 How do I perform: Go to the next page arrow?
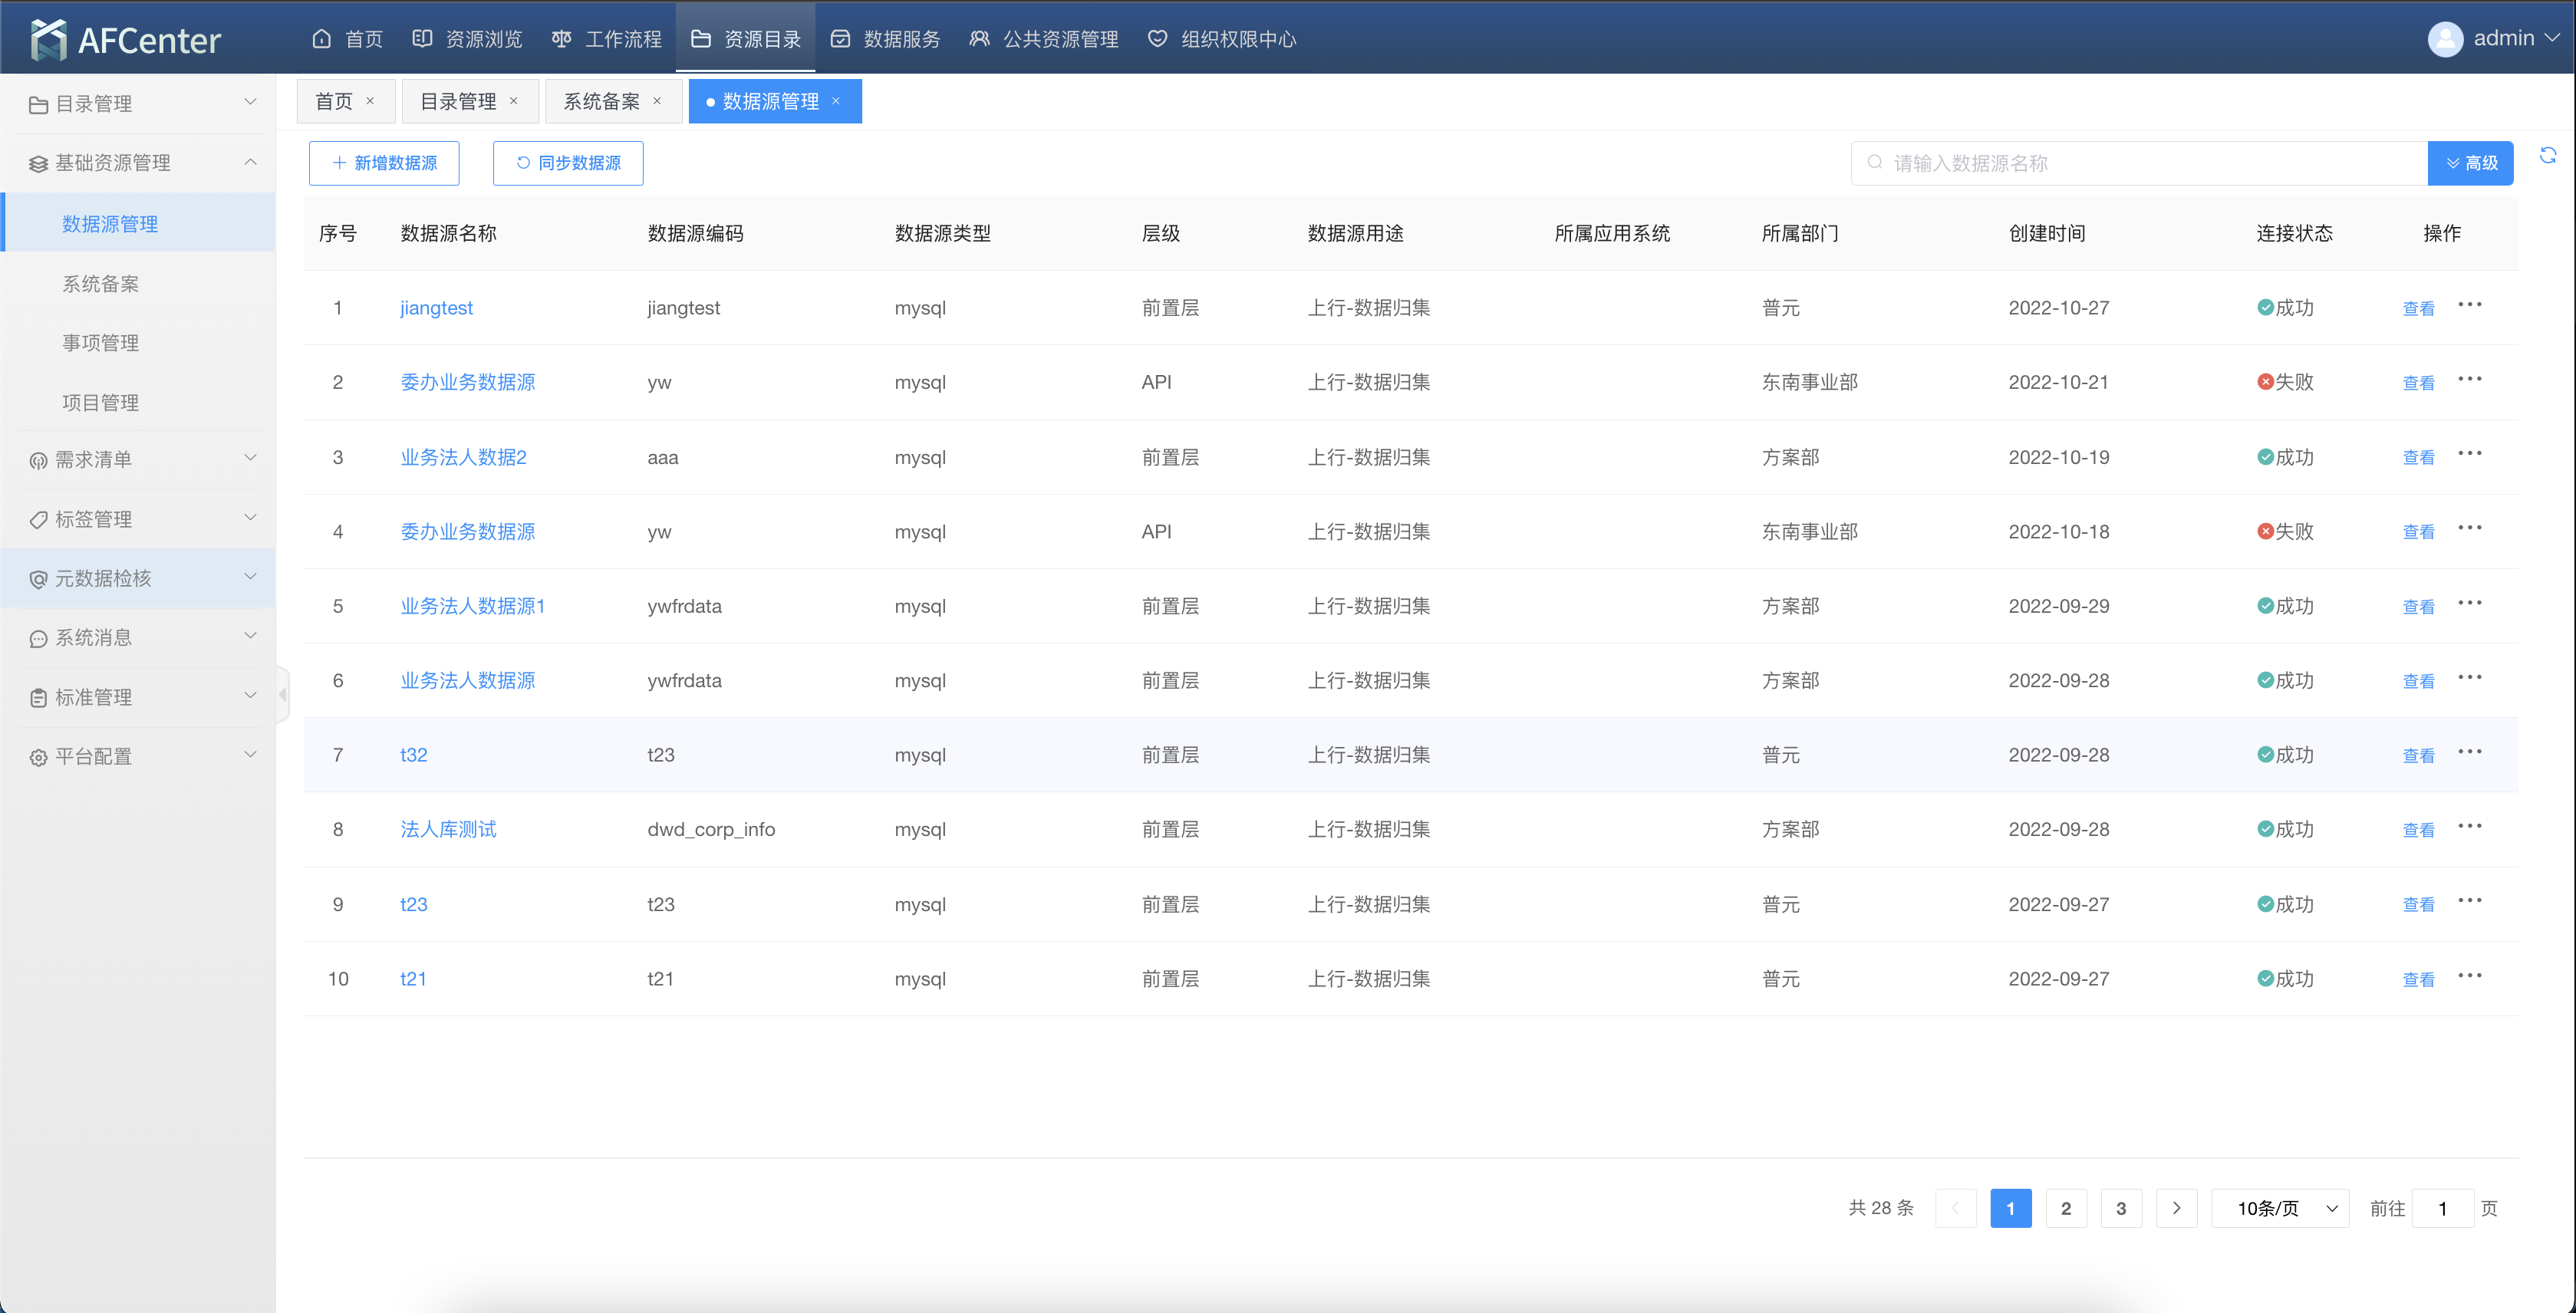tap(2176, 1208)
